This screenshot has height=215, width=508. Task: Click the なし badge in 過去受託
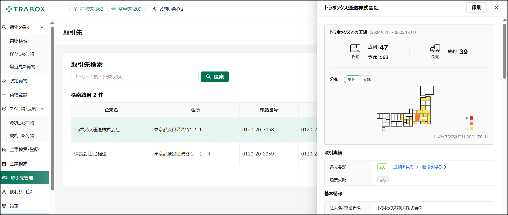click(x=383, y=180)
